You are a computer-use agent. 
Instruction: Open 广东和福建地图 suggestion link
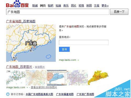pyautogui.click(x=65, y=94)
